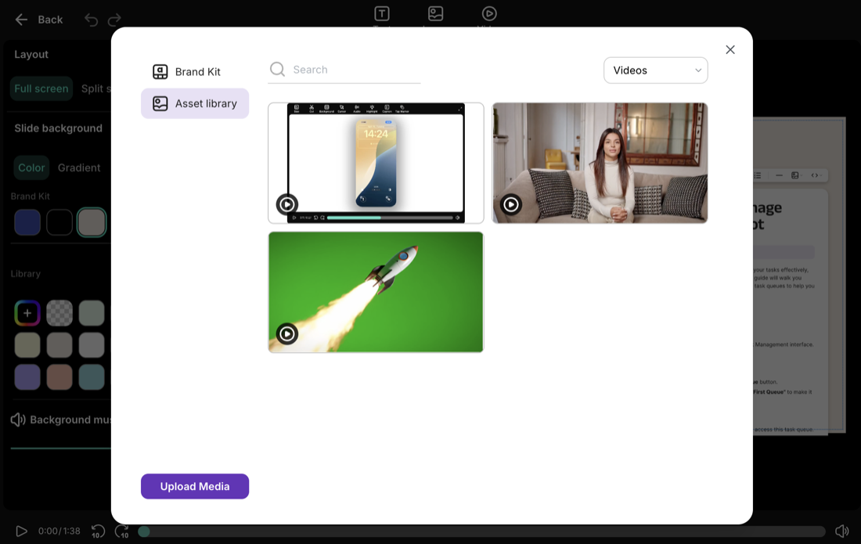Close the asset library dialog
Image resolution: width=861 pixels, height=544 pixels.
[x=730, y=50]
